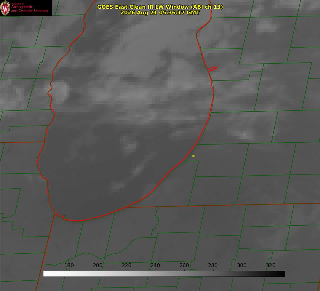Select the 260 colorbar tick label

184,265
